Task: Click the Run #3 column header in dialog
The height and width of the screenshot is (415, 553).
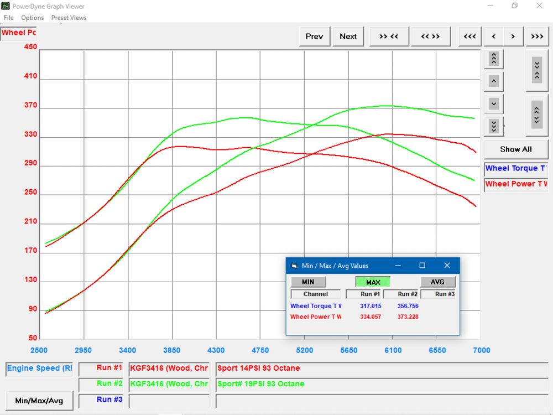Action: (439, 294)
